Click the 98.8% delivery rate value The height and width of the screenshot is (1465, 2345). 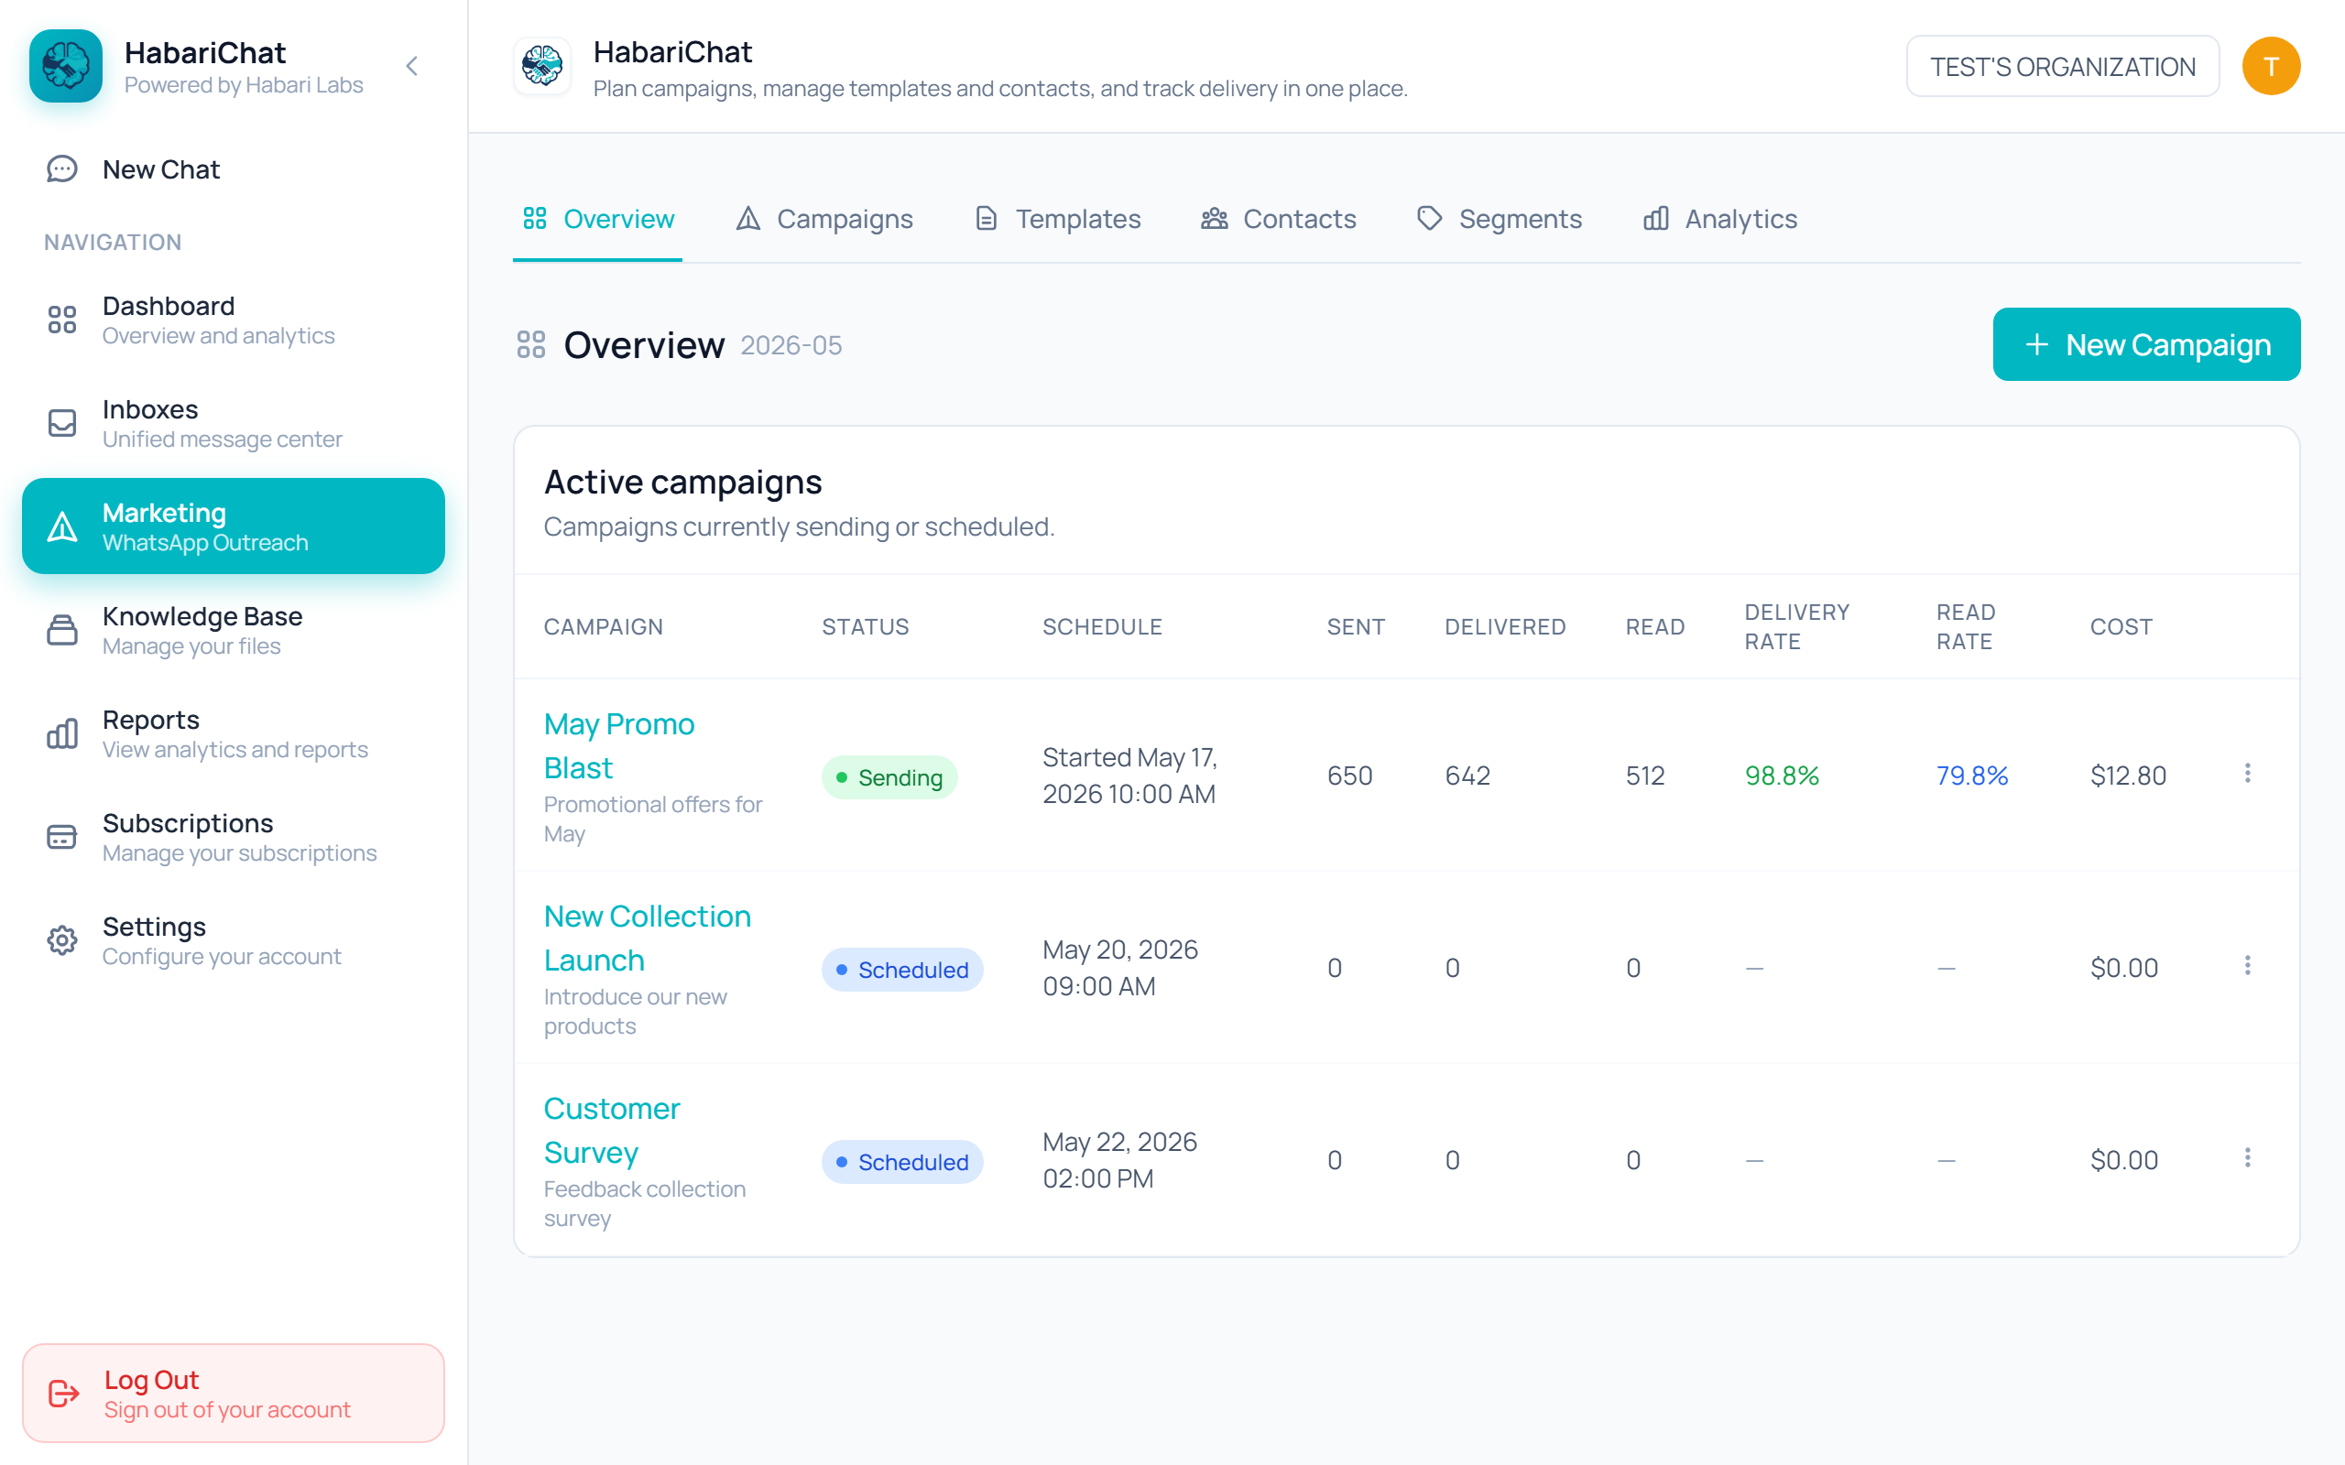pos(1781,776)
